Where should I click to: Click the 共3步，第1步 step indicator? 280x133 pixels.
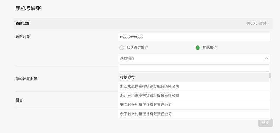tap(257, 23)
